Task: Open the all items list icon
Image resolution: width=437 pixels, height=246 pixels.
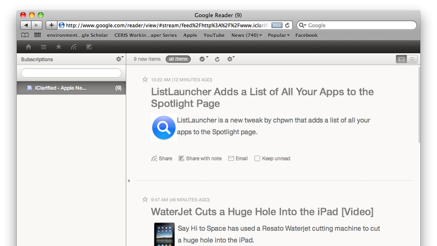Action: (x=43, y=47)
